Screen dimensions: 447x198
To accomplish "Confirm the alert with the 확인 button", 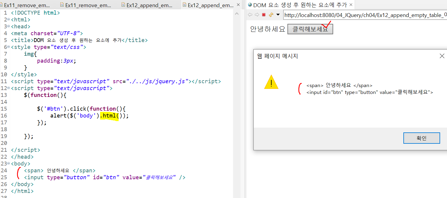I will pyautogui.click(x=422, y=138).
